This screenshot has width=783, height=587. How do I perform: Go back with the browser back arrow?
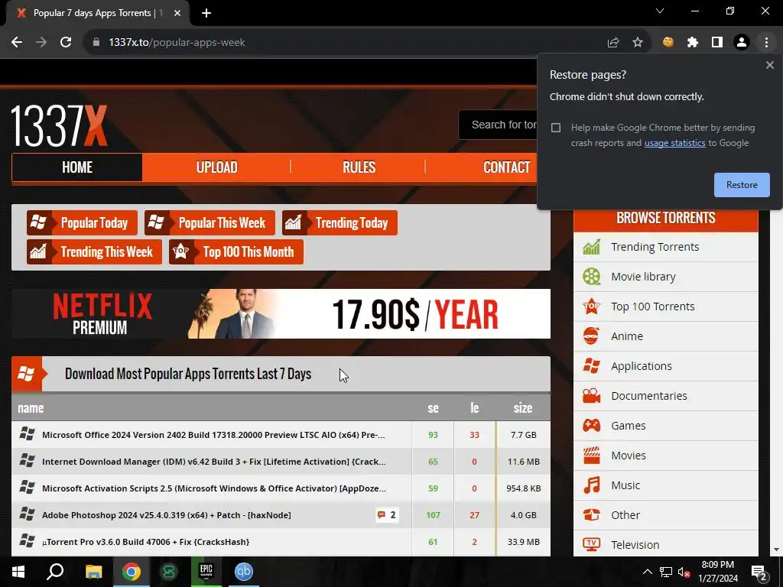click(17, 43)
